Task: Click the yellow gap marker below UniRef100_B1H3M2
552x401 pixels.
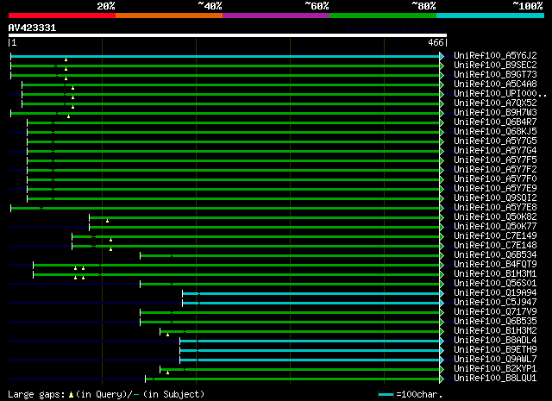Action: point(167,335)
